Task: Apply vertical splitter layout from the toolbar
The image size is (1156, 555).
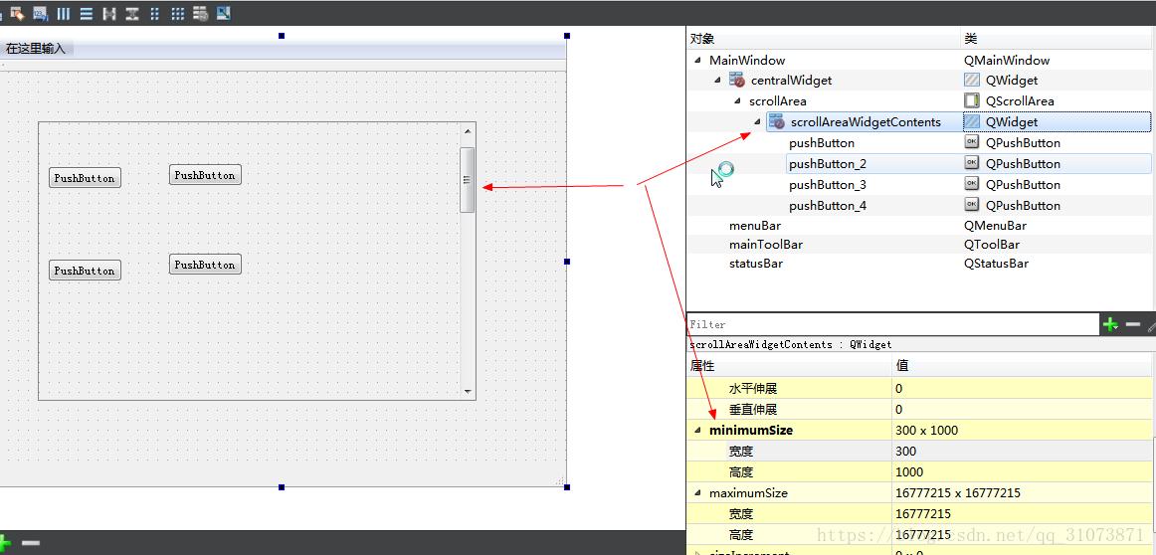Action: pyautogui.click(x=131, y=14)
